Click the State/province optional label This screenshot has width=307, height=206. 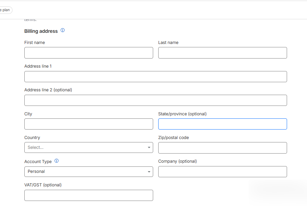(x=182, y=114)
